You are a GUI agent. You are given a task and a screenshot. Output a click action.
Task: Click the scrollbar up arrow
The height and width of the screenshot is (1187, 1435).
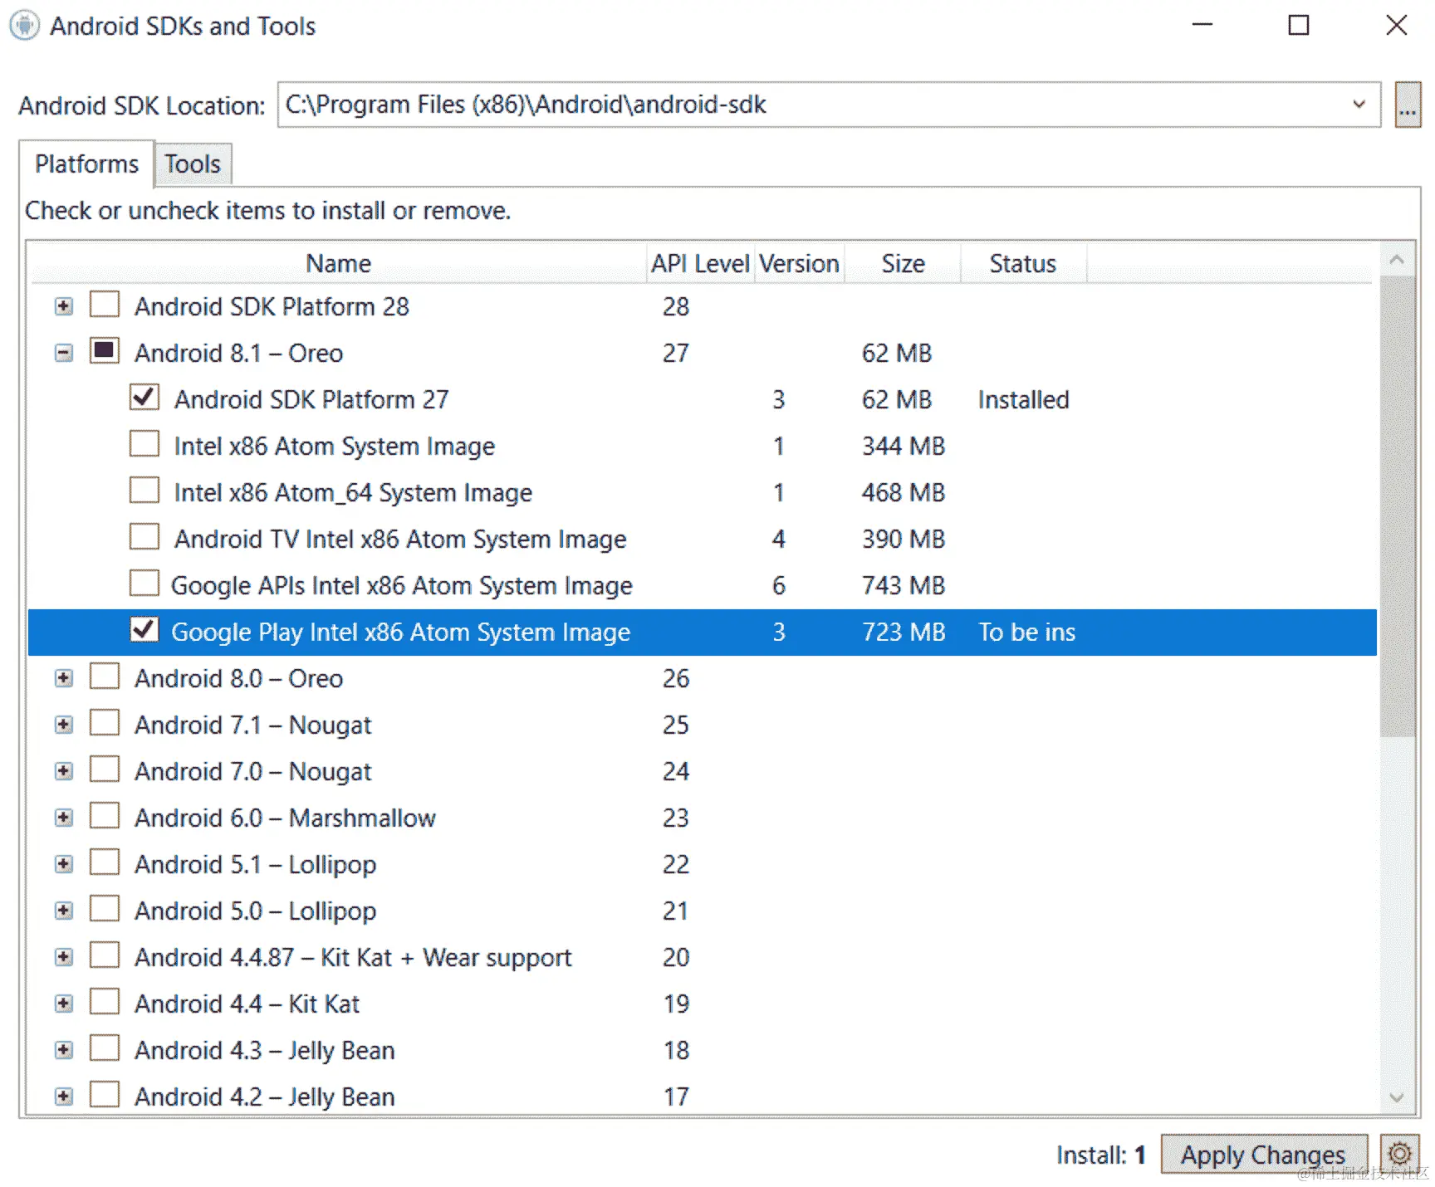tap(1397, 260)
